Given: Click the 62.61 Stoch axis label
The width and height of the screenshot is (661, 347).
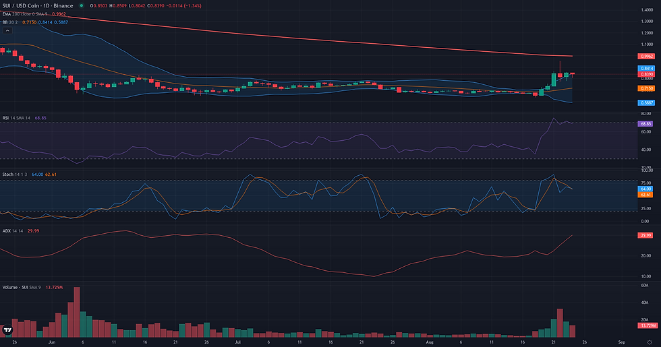Looking at the screenshot, I should tap(645, 195).
